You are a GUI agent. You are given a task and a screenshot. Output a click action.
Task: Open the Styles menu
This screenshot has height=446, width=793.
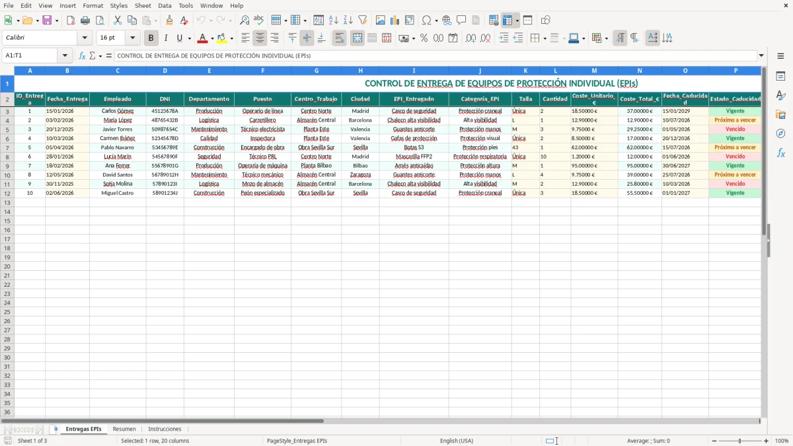coord(119,5)
